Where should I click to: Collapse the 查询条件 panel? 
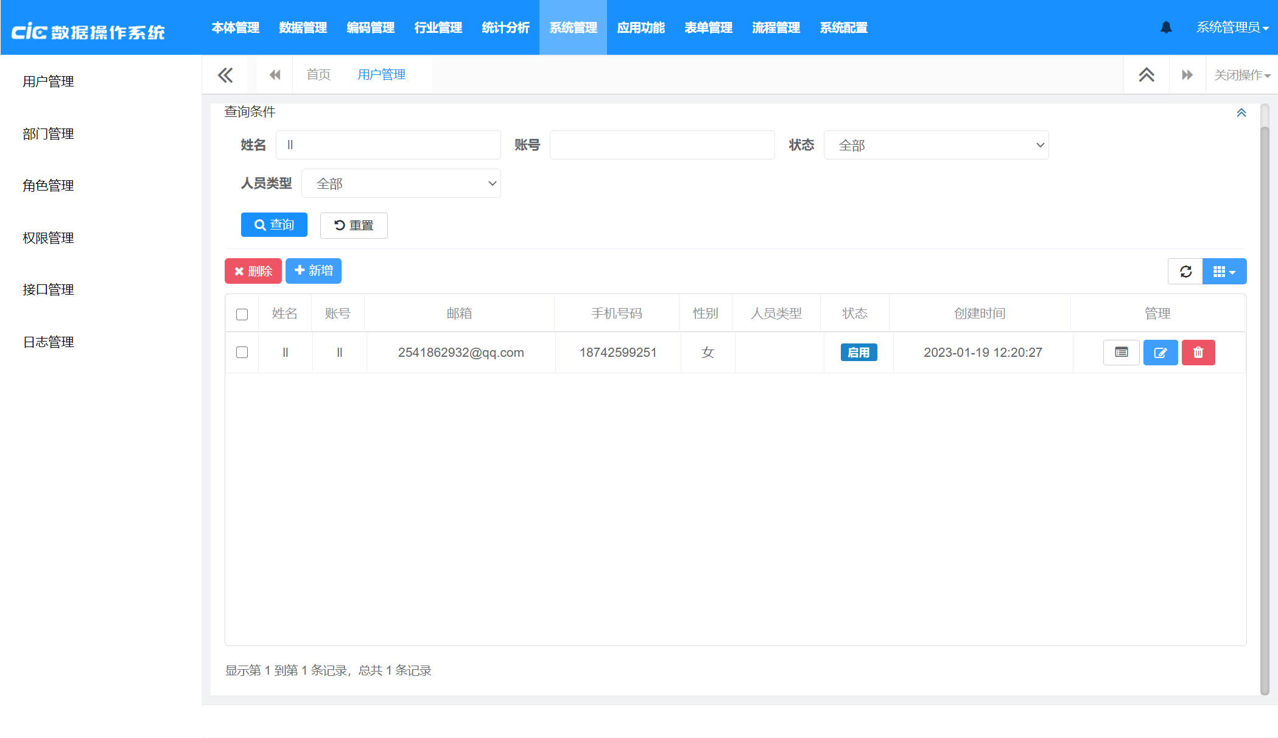click(1241, 113)
